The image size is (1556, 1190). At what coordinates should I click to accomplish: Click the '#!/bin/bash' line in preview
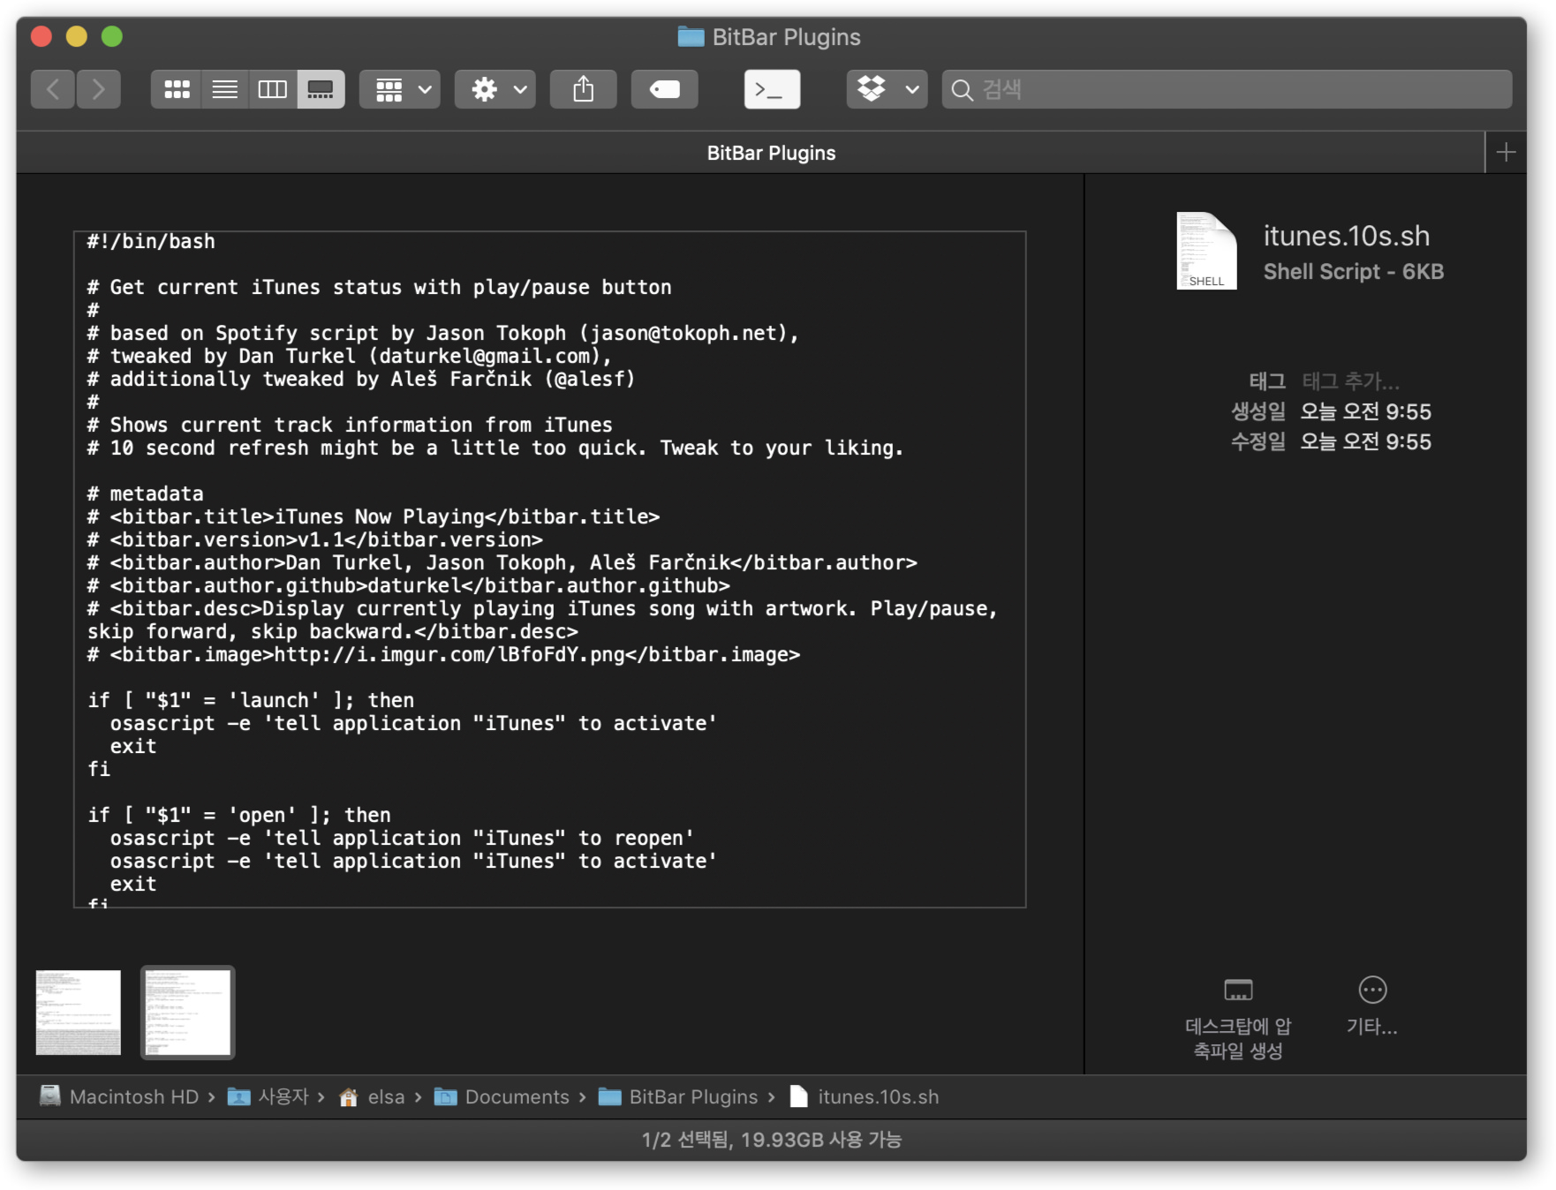tap(151, 242)
